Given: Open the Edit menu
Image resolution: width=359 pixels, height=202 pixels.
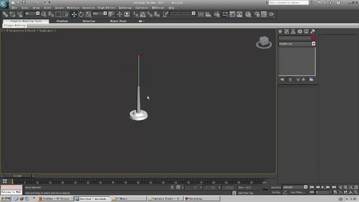Looking at the screenshot, I should (15, 8).
